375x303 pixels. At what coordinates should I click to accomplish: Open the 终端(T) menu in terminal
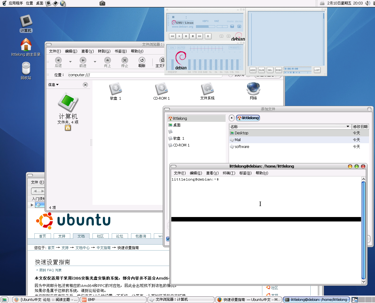229,173
